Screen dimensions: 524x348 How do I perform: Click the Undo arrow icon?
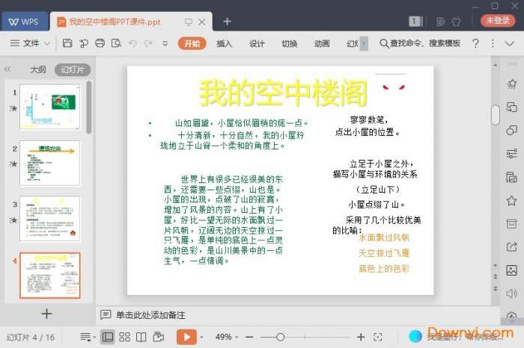(x=132, y=43)
